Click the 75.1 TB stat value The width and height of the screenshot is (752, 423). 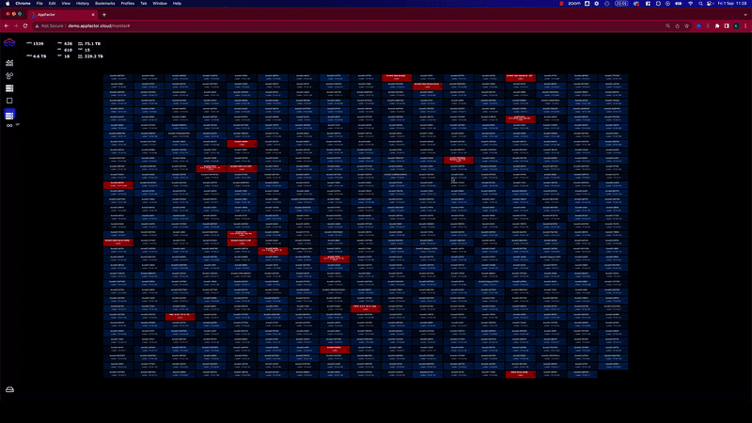92,43
